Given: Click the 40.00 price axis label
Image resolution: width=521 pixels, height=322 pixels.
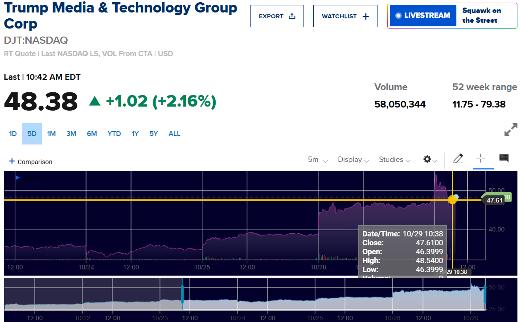Looking at the screenshot, I should click(496, 230).
